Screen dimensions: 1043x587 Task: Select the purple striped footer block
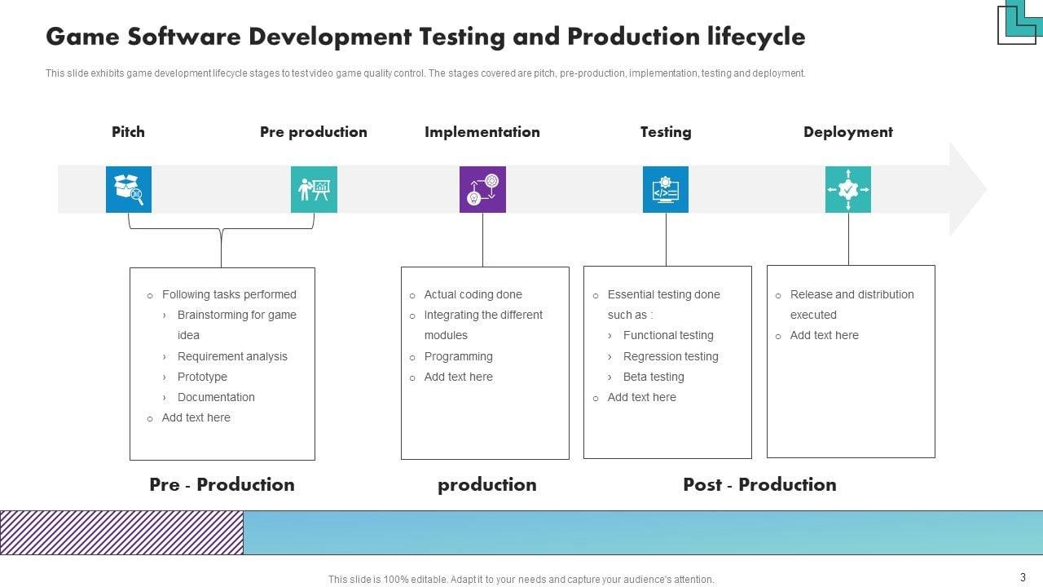[121, 532]
